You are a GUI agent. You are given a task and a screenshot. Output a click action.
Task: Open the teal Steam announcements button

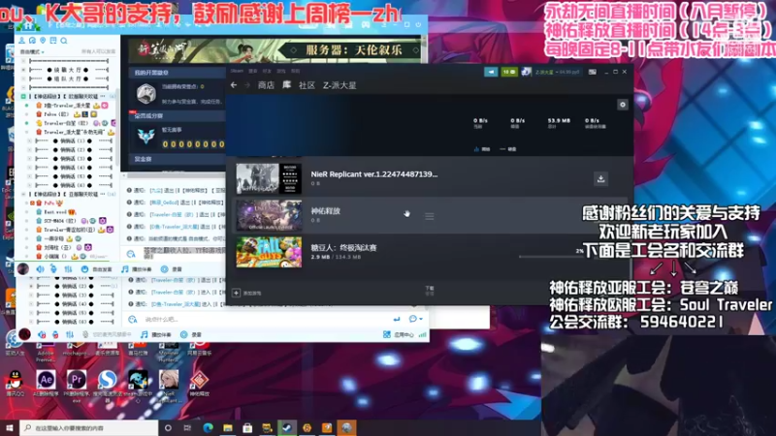[x=491, y=72]
